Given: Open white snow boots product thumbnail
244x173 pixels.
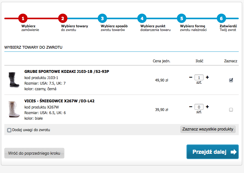Looking at the screenshot, I should [14, 109].
